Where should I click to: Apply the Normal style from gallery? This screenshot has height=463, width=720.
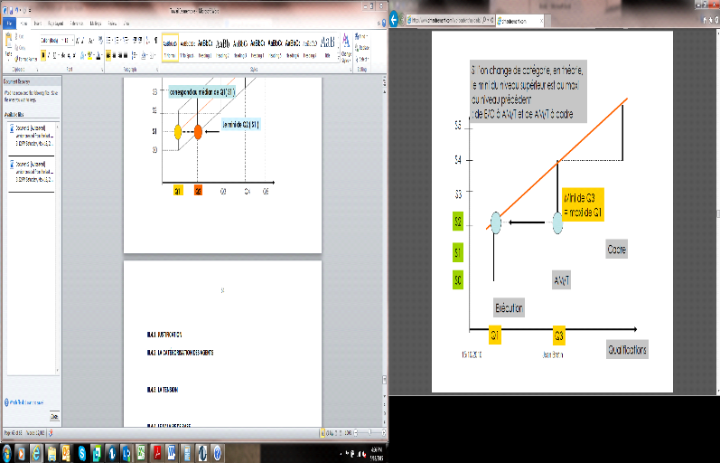[170, 47]
